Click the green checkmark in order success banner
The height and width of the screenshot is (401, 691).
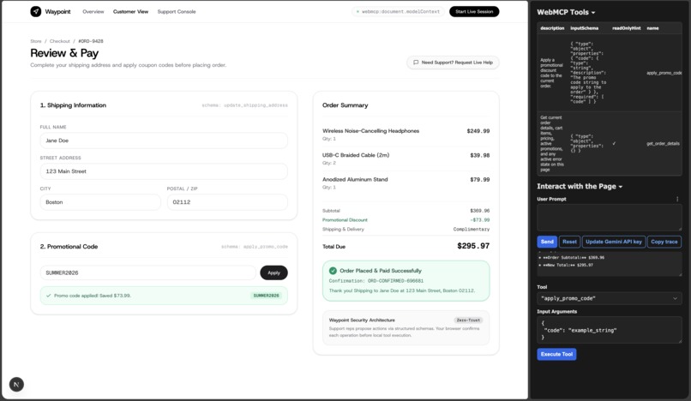(333, 271)
